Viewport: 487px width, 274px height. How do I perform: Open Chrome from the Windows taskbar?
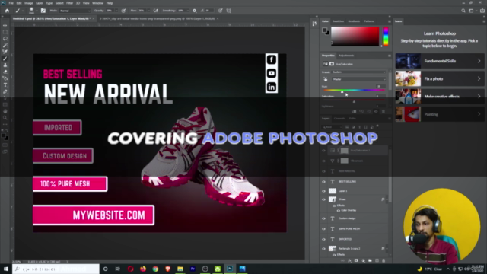pos(155,269)
